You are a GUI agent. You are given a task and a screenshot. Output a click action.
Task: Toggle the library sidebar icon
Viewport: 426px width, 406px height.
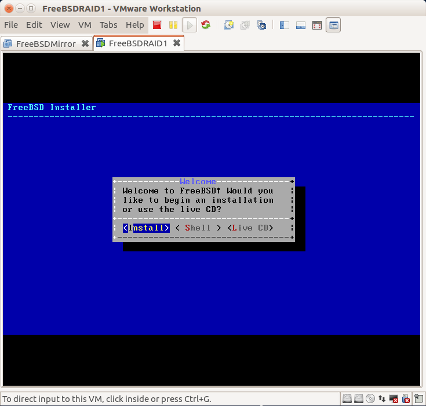pyautogui.click(x=285, y=25)
